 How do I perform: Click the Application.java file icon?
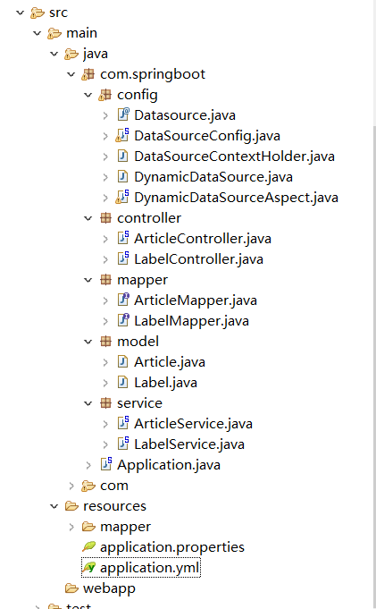(x=106, y=464)
